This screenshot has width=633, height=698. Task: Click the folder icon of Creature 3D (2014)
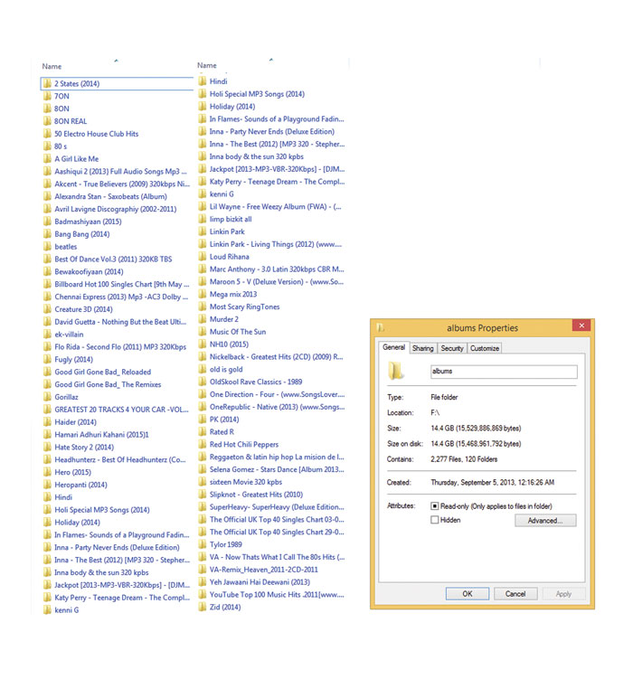(47, 309)
